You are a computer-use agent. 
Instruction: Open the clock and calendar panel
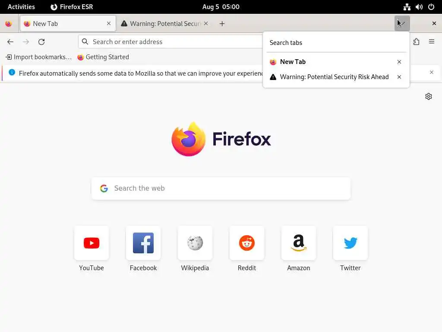221,7
